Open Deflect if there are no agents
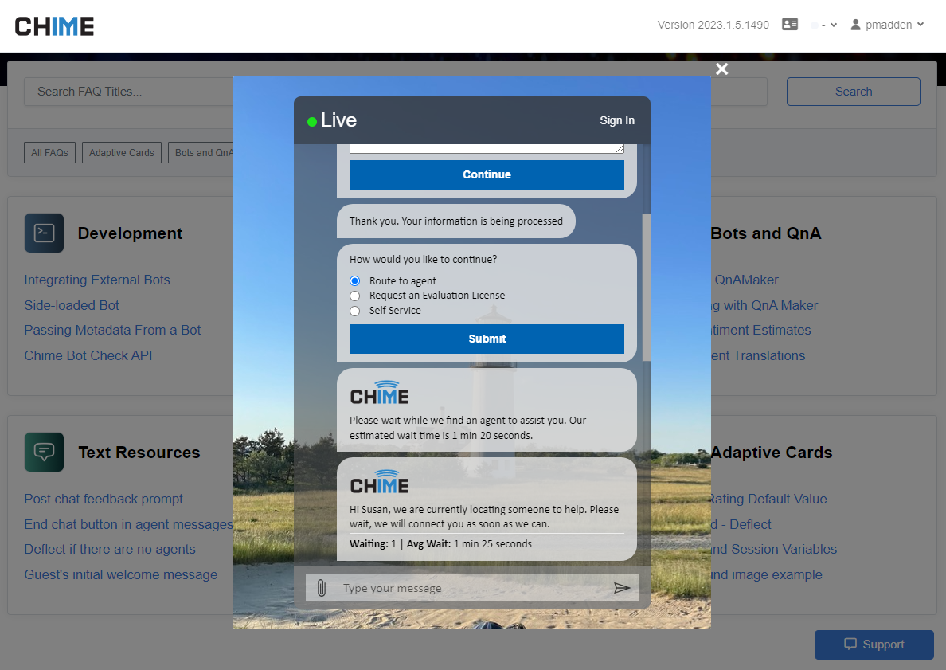 (110, 549)
